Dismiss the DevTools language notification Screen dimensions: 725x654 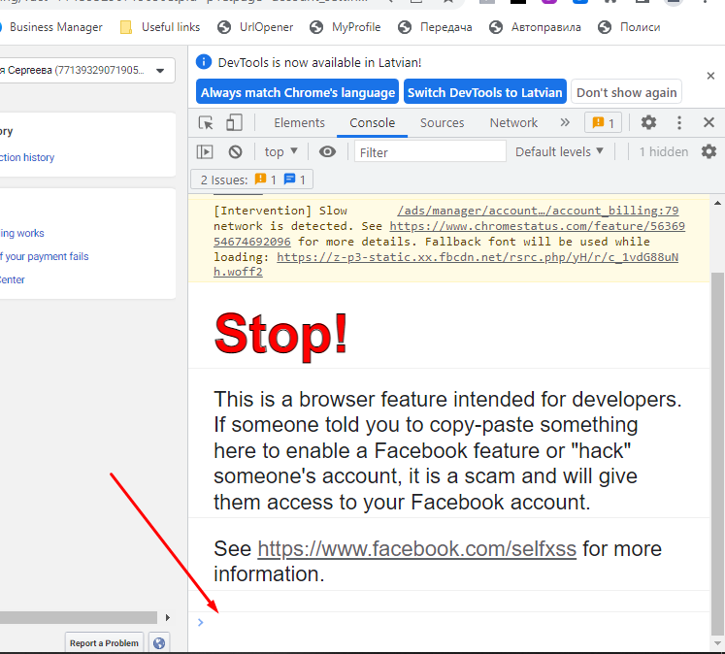coord(710,76)
